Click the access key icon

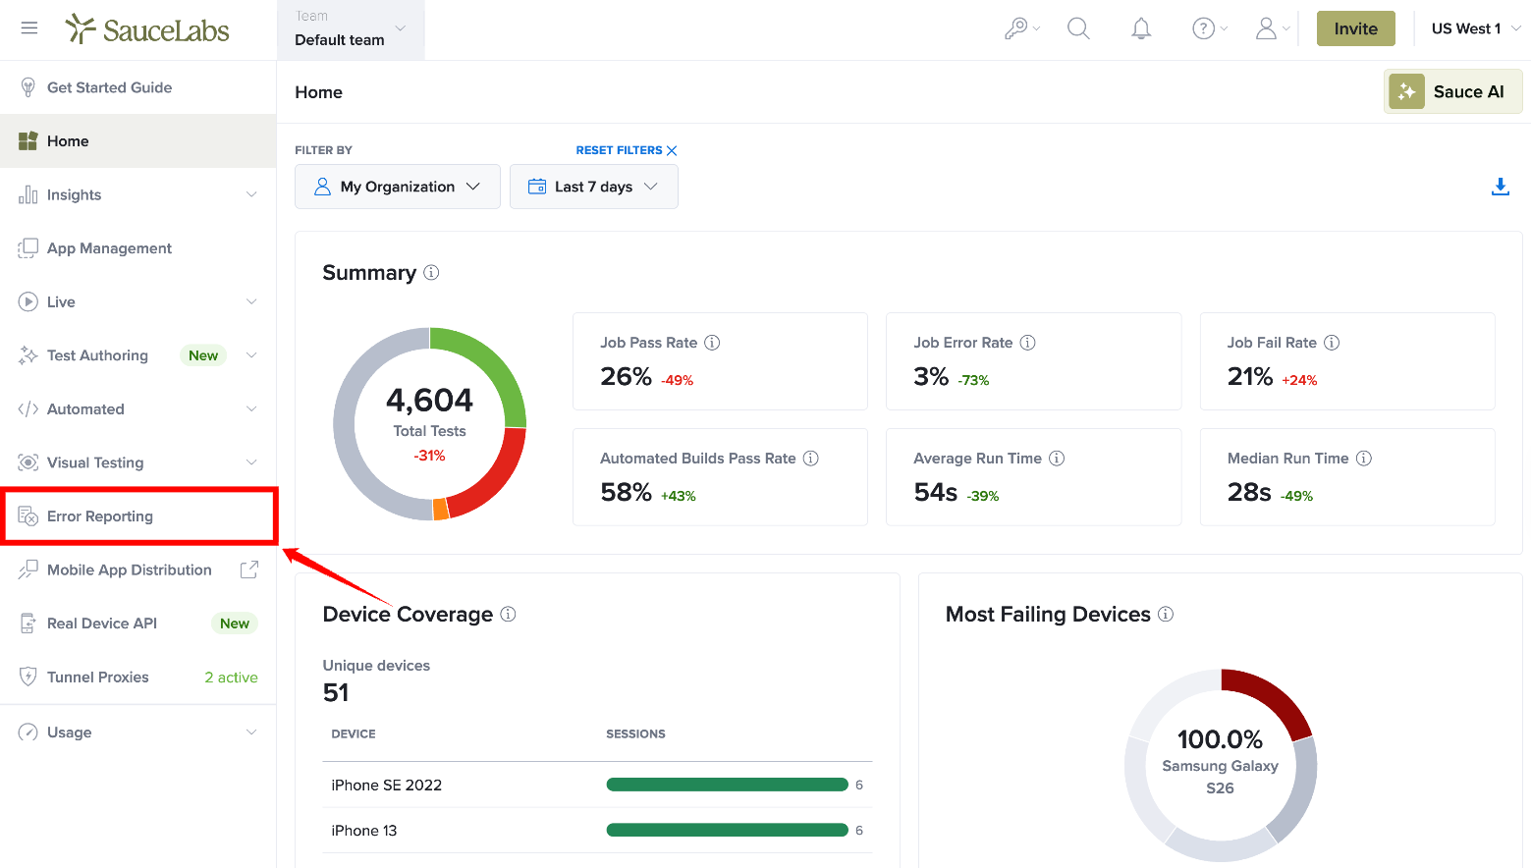[x=1021, y=28]
